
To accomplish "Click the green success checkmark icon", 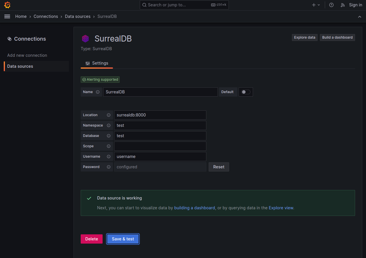I will (x=89, y=198).
